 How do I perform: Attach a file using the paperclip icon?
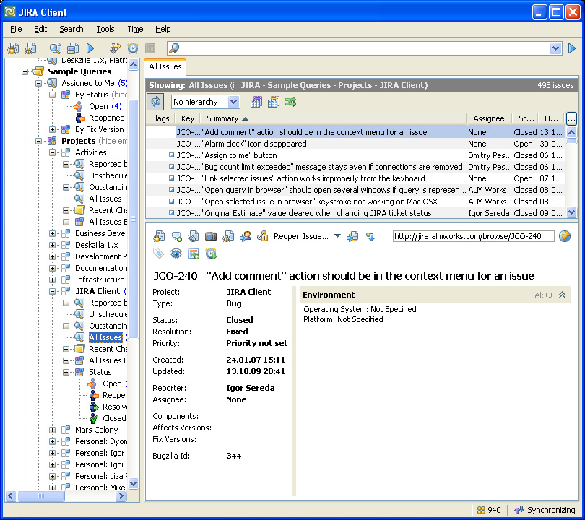pos(194,236)
